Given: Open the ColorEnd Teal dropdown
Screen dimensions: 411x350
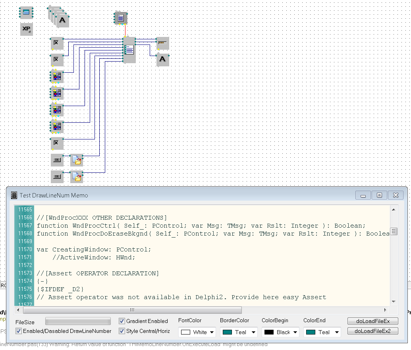Looking at the screenshot, I should click(x=322, y=332).
